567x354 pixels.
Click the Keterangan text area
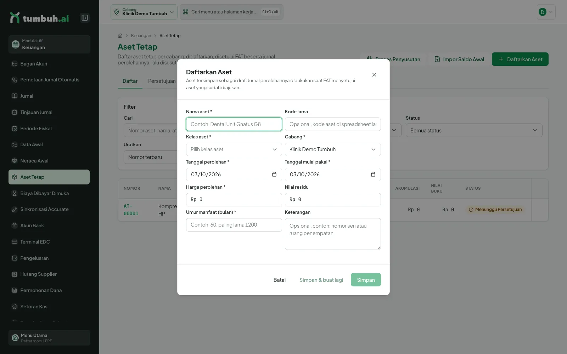(x=333, y=234)
